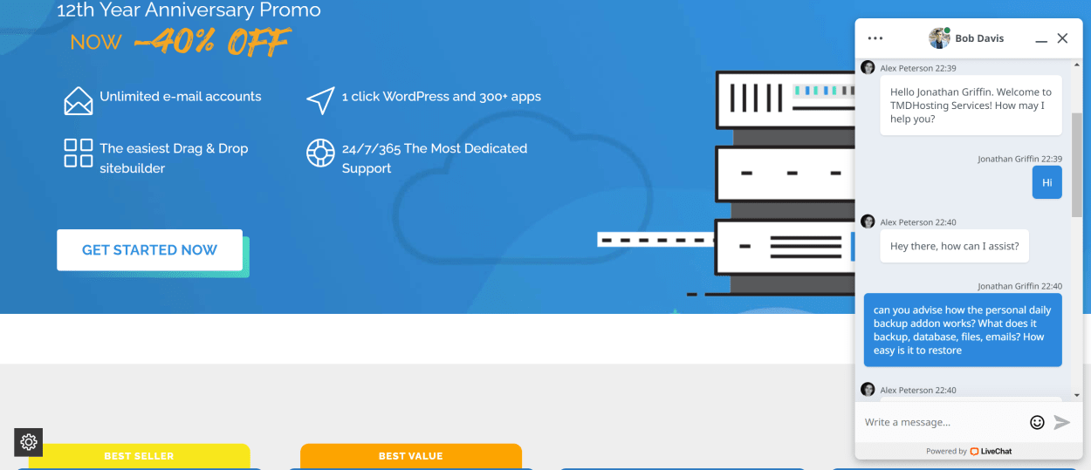Click the scroll down arrow in chat scrollbar

[x=1076, y=395]
